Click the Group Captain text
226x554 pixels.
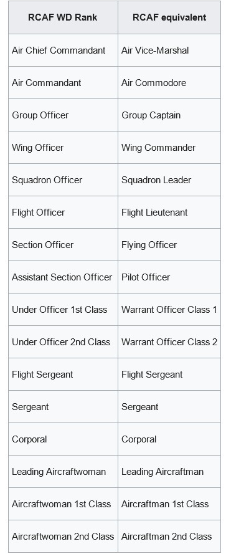pos(151,115)
